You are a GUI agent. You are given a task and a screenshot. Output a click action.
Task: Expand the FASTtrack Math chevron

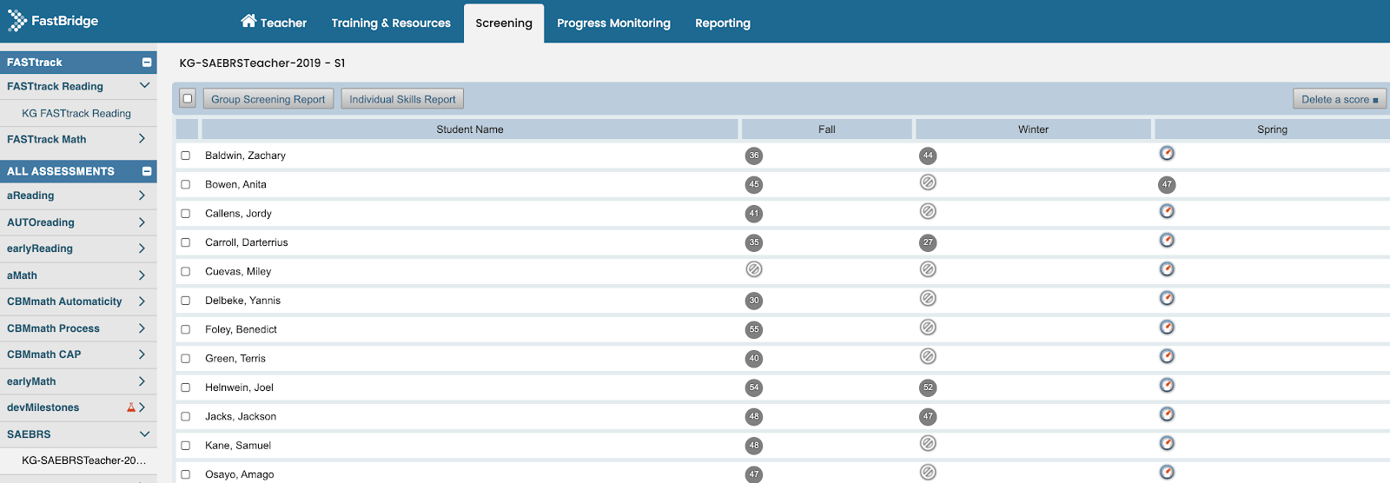click(142, 139)
